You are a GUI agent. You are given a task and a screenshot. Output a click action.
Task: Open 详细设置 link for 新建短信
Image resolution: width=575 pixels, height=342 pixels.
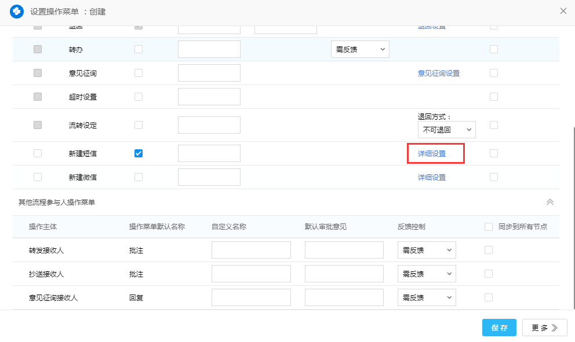click(432, 154)
